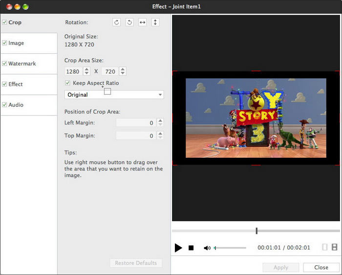Flip video horizontally
342x275 pixels.
[x=142, y=22]
